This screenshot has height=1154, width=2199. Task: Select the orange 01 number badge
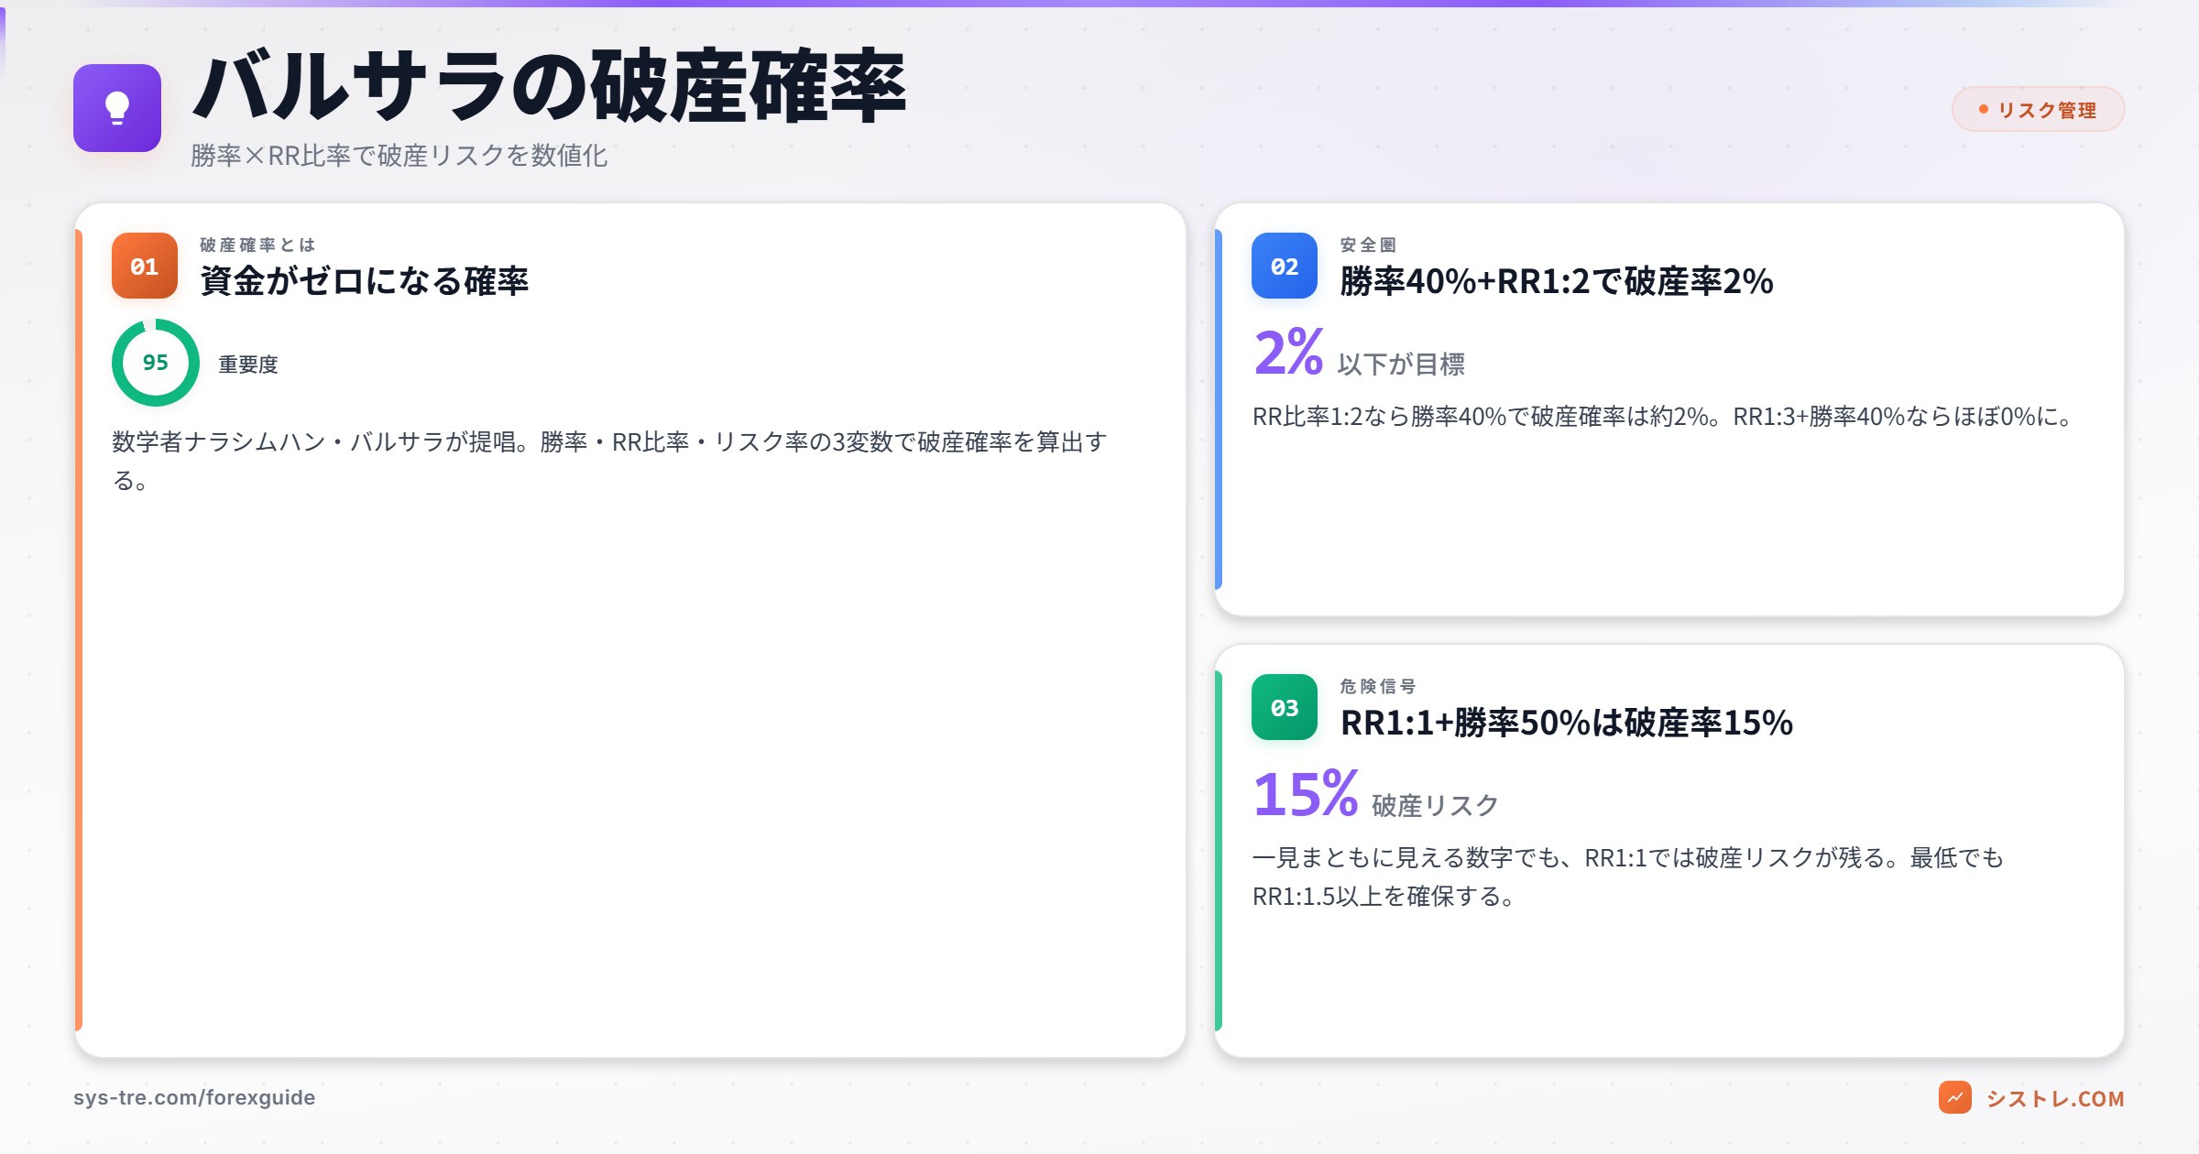144,267
